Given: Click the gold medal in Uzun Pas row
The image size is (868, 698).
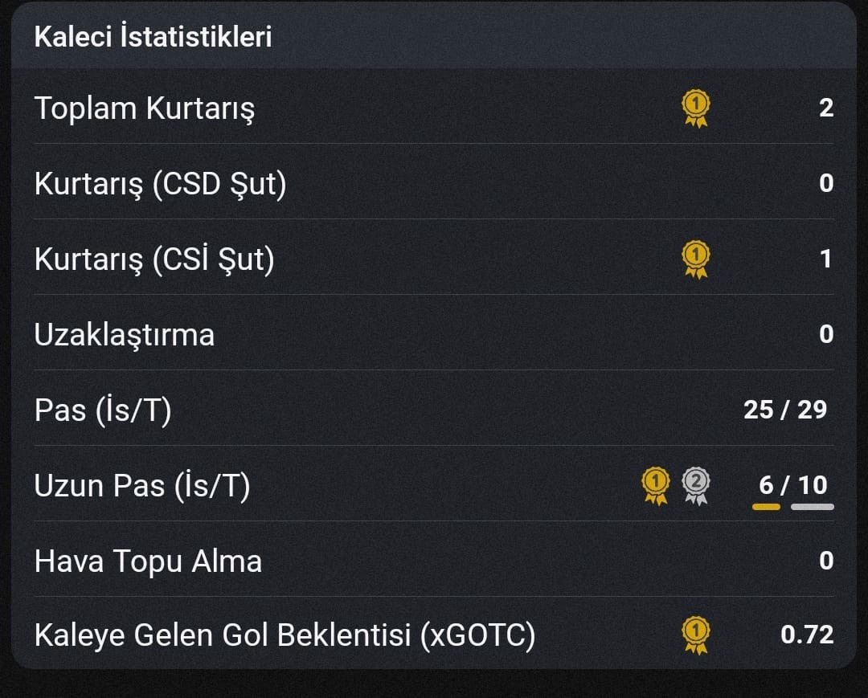Looking at the screenshot, I should tap(656, 486).
